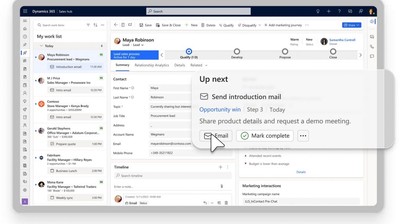
Task: Open command bar overflow ellipsis
Action: click(307, 25)
